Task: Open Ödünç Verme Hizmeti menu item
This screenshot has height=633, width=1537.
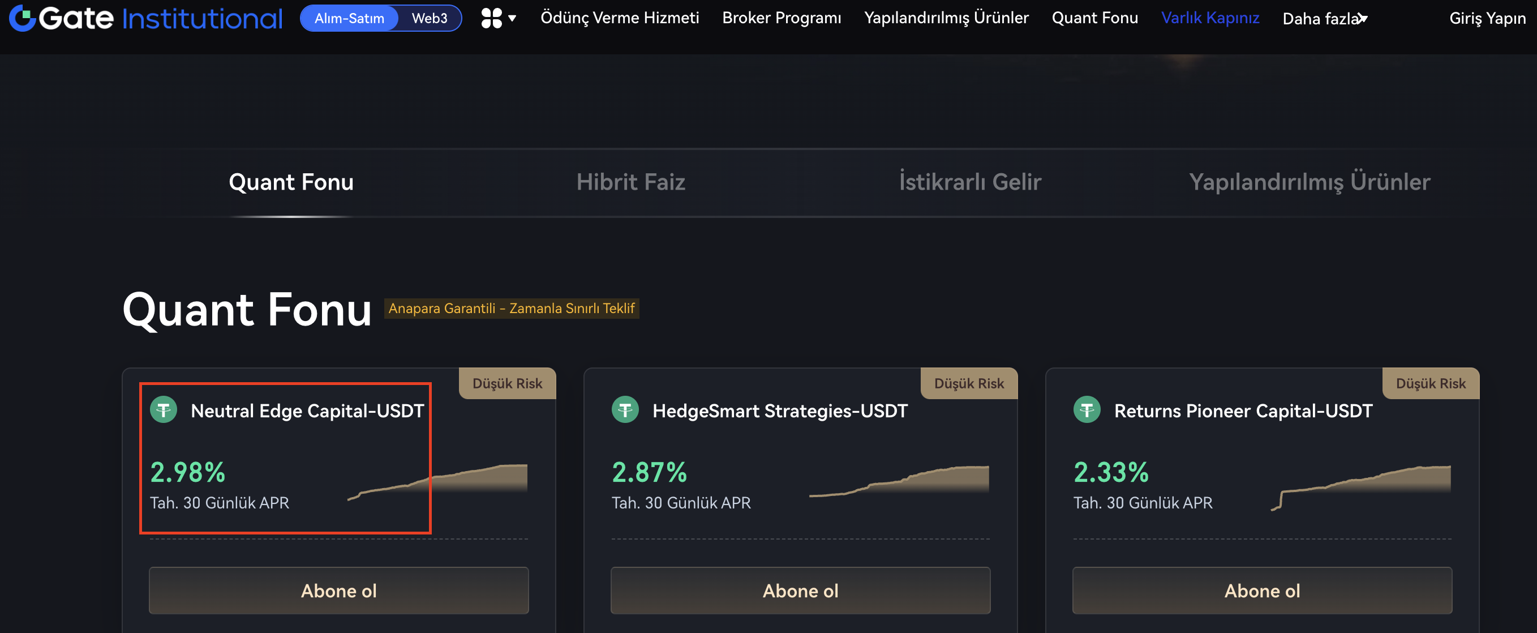Action: click(619, 18)
